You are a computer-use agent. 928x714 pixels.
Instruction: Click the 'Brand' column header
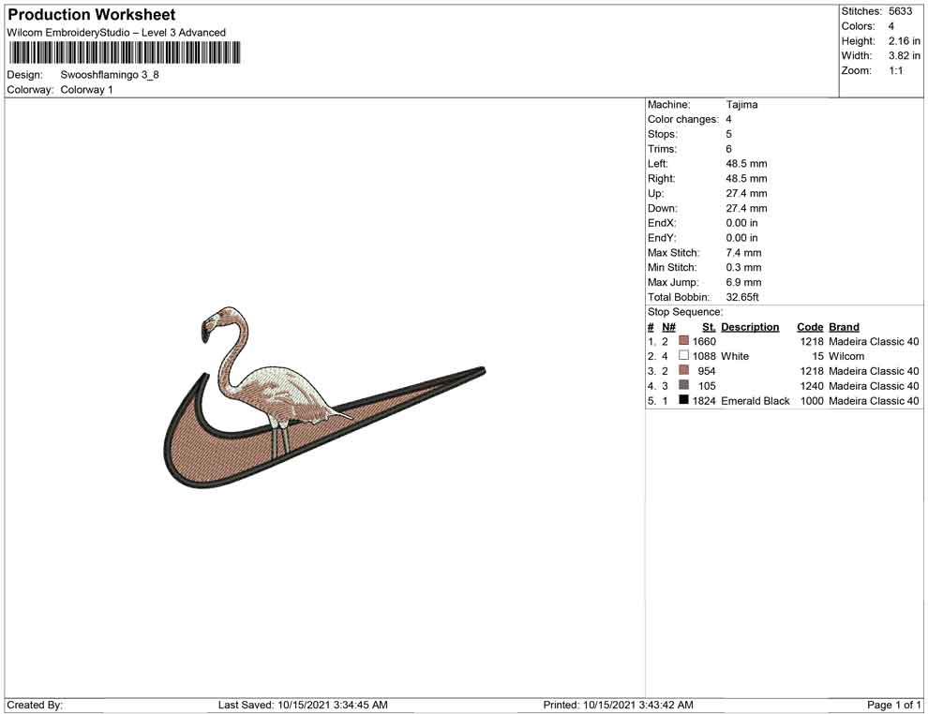[844, 327]
